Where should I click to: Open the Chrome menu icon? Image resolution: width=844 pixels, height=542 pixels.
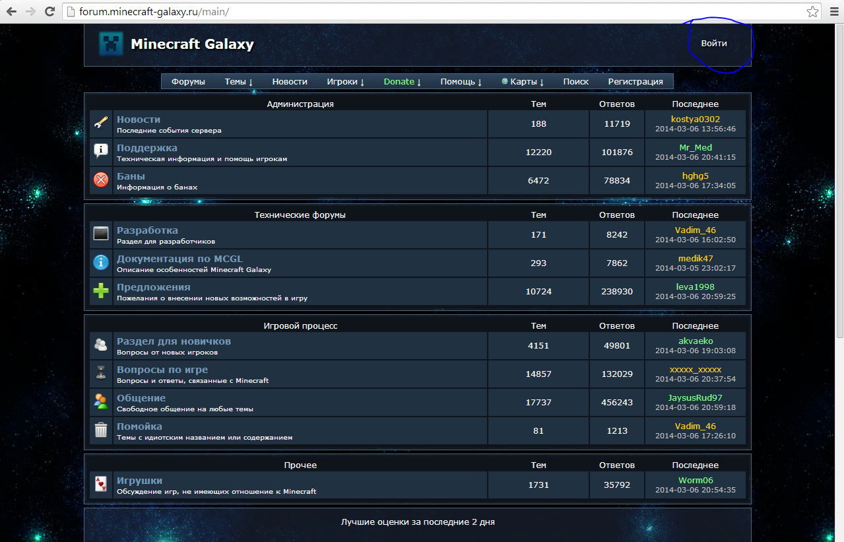pyautogui.click(x=833, y=11)
